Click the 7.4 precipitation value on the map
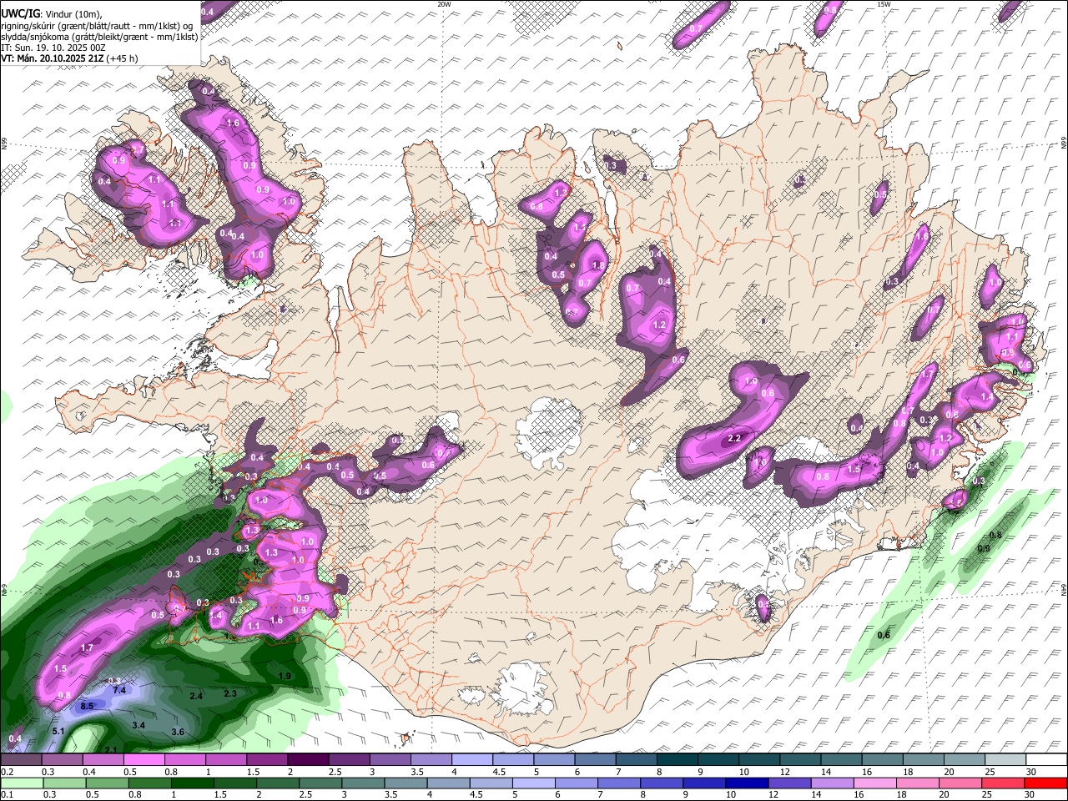 point(119,690)
